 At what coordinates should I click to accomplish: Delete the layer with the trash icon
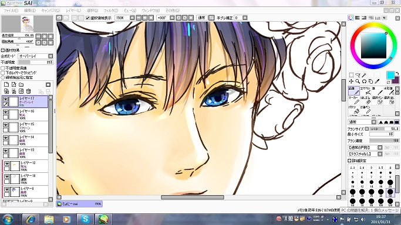pos(28,91)
